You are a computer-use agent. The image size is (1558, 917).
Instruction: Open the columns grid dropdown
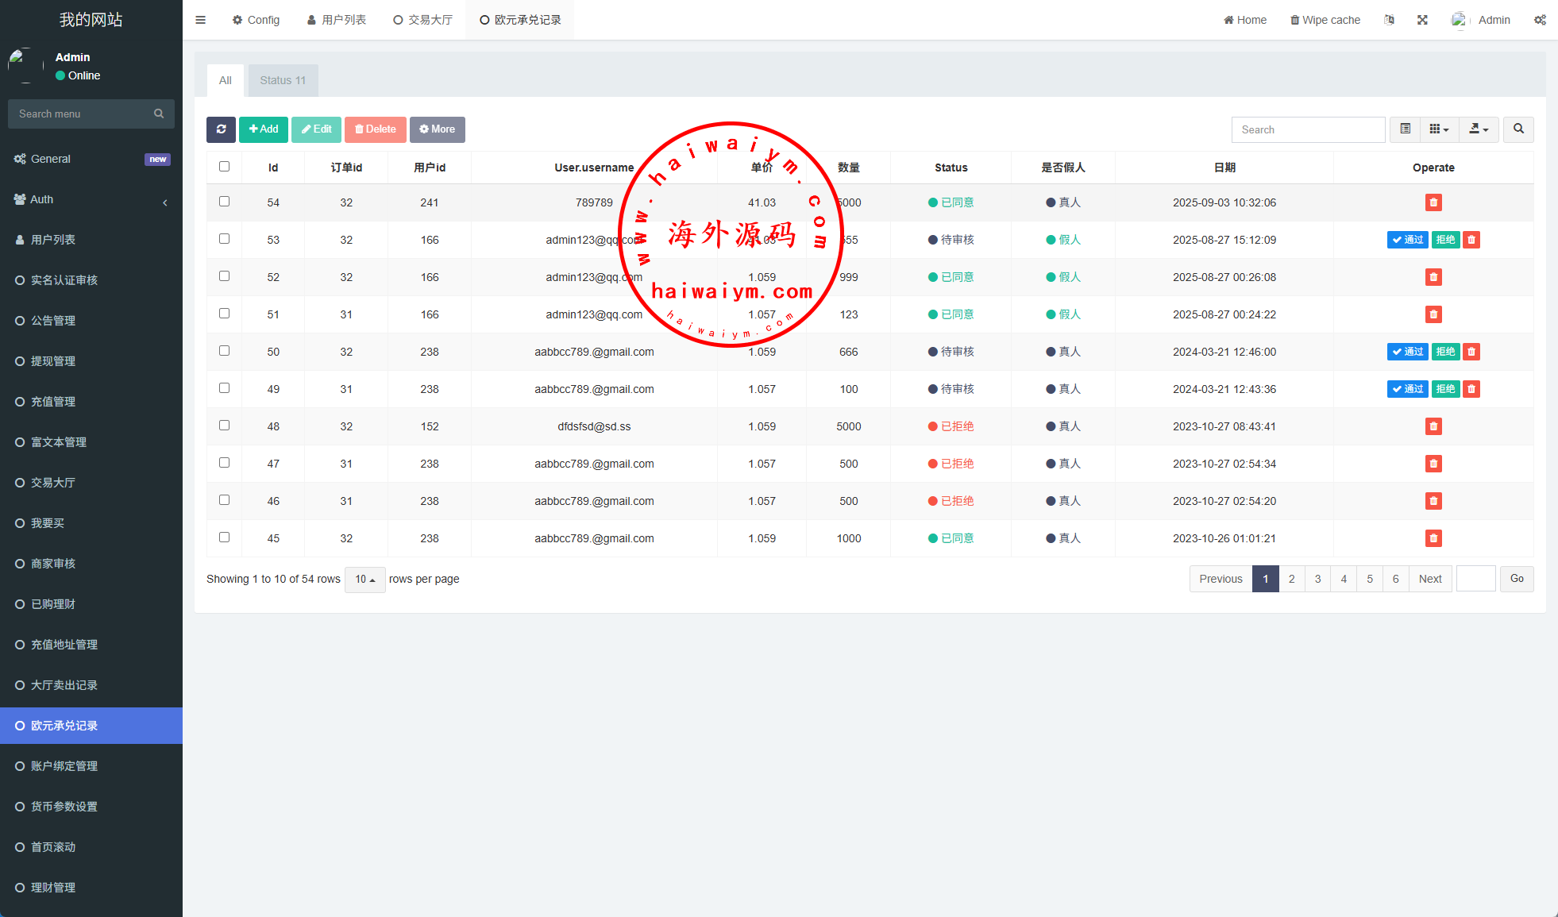[1439, 129]
